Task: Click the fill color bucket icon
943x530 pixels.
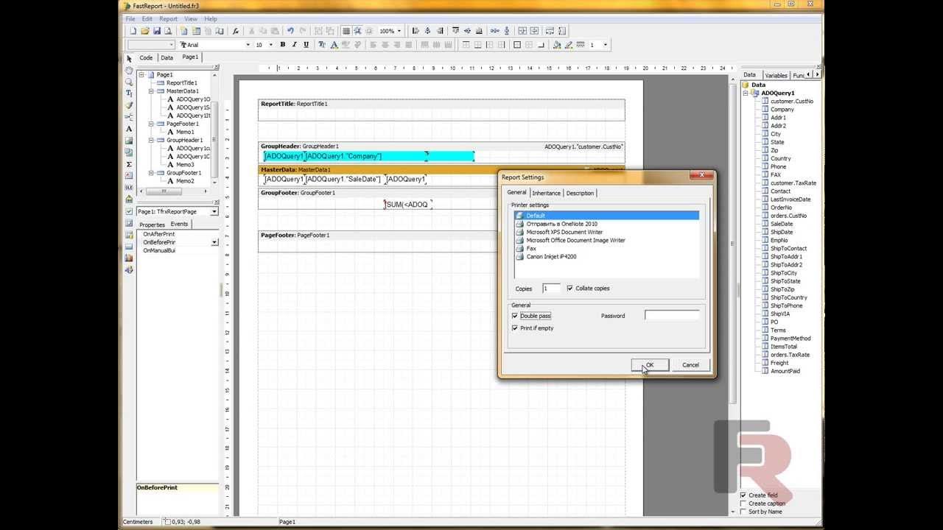Action: click(557, 45)
